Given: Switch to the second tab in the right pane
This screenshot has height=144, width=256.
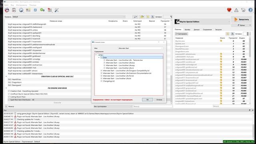Looking at the screenshot, I should [x=188, y=30].
